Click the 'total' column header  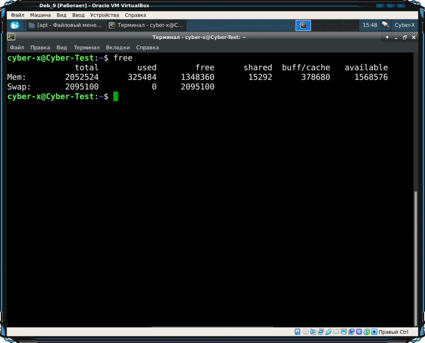pyautogui.click(x=87, y=68)
